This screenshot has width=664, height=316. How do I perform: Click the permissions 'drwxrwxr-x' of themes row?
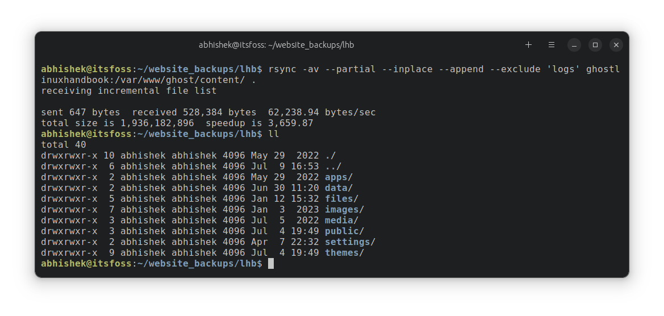[69, 253]
